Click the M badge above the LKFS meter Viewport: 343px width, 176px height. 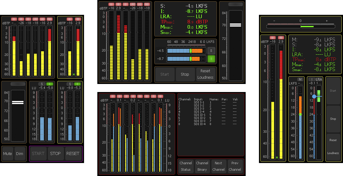tap(300, 79)
